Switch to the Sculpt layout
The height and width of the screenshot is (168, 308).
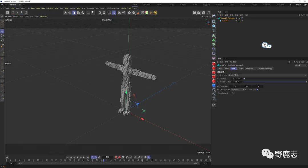tap(171, 5)
